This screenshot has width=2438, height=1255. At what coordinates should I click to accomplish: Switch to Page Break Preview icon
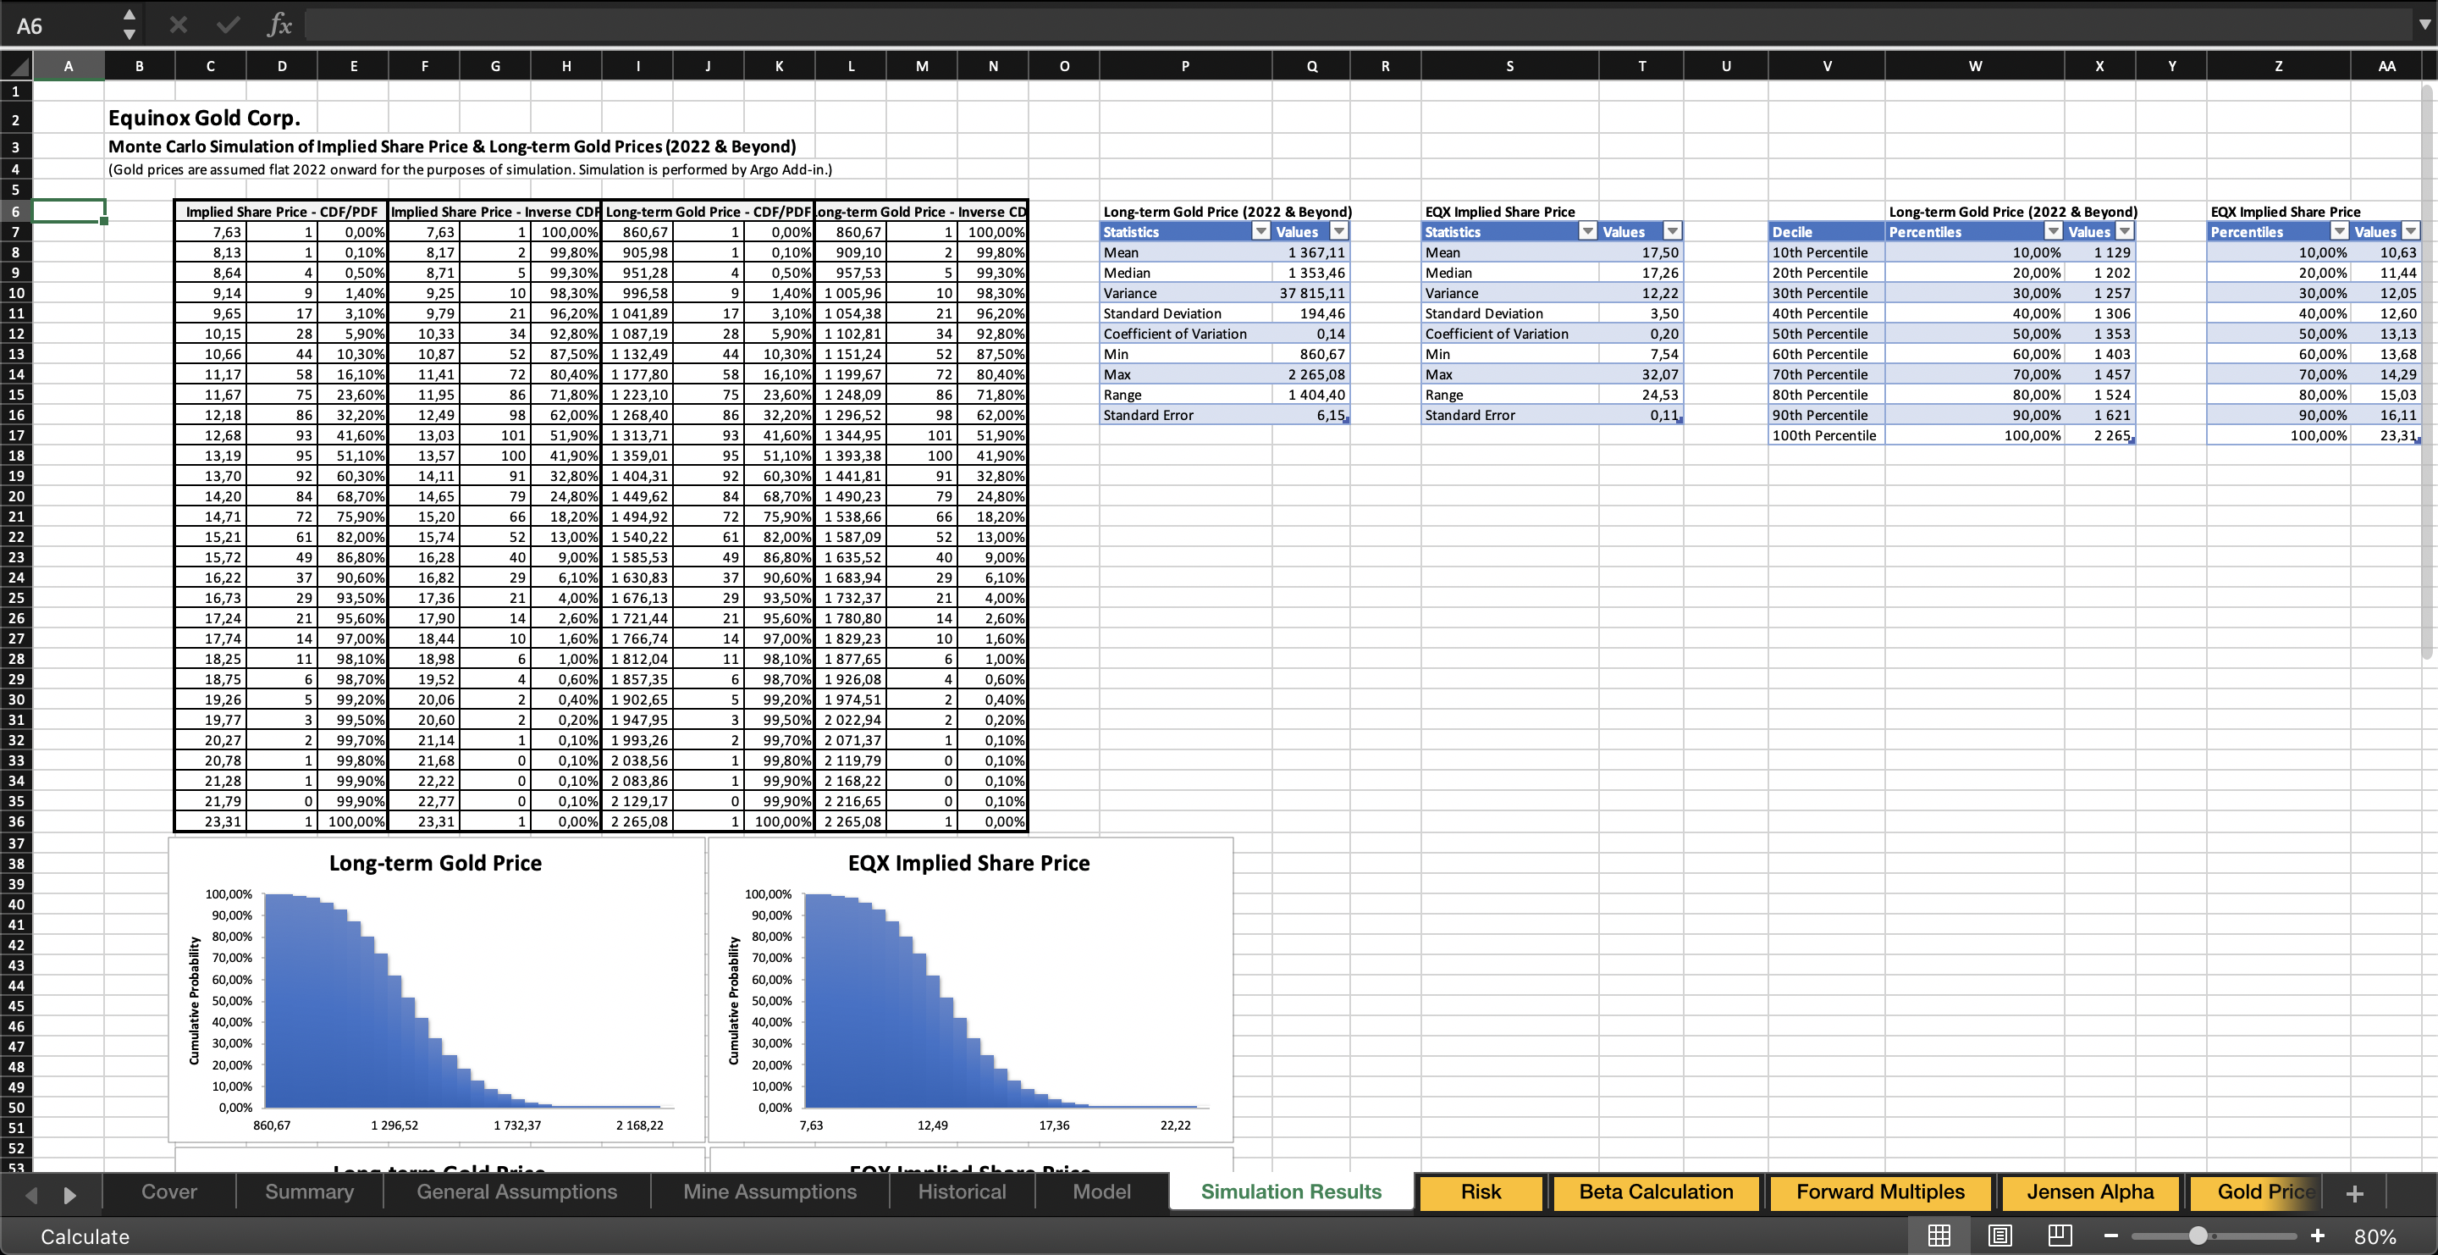tap(2060, 1236)
